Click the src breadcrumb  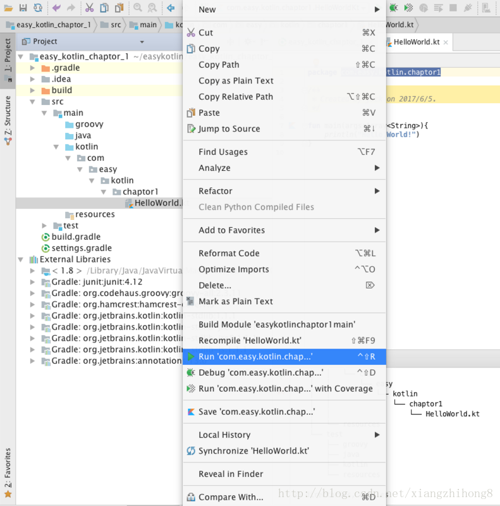tap(111, 25)
